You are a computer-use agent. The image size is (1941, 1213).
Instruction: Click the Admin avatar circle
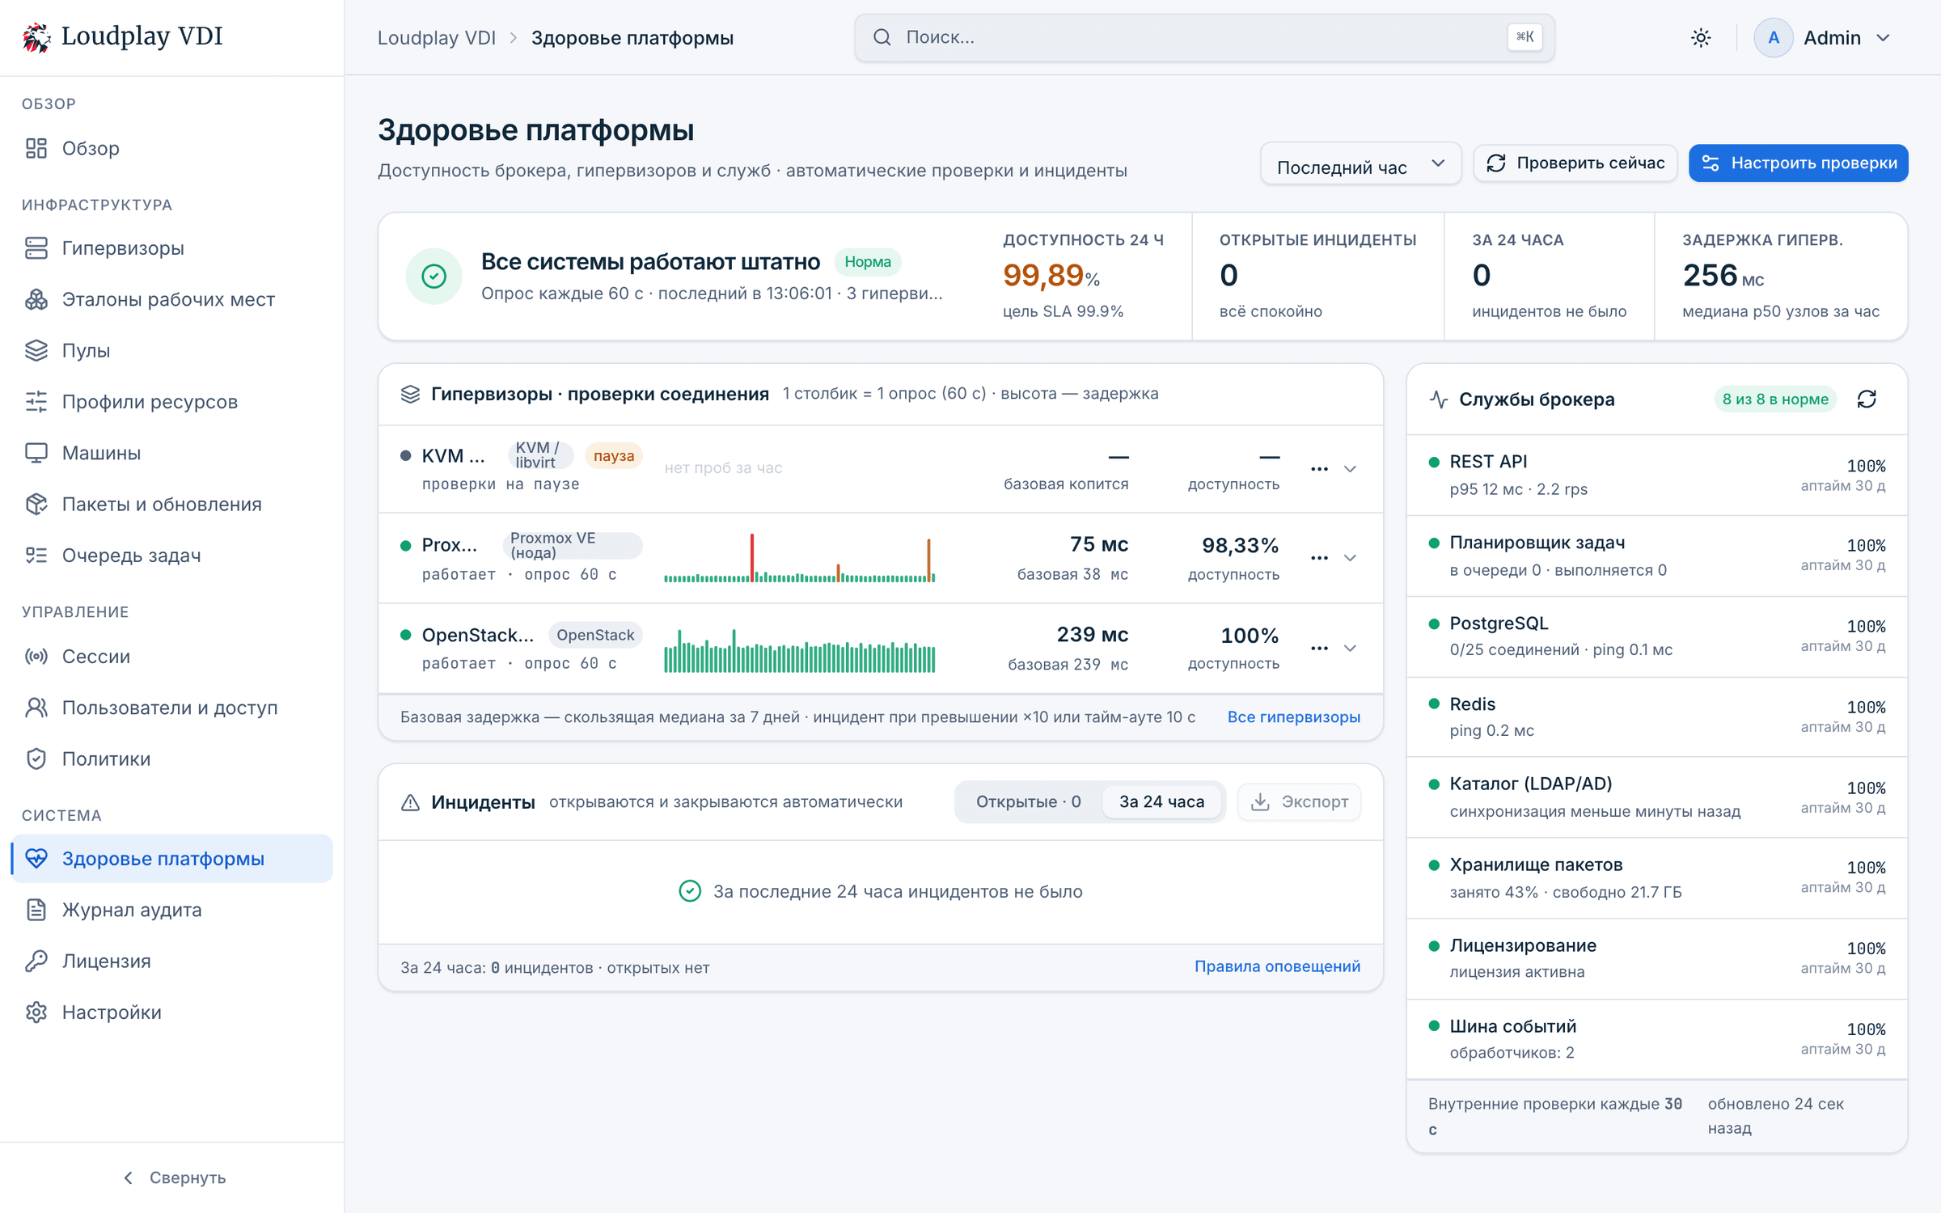(x=1773, y=38)
